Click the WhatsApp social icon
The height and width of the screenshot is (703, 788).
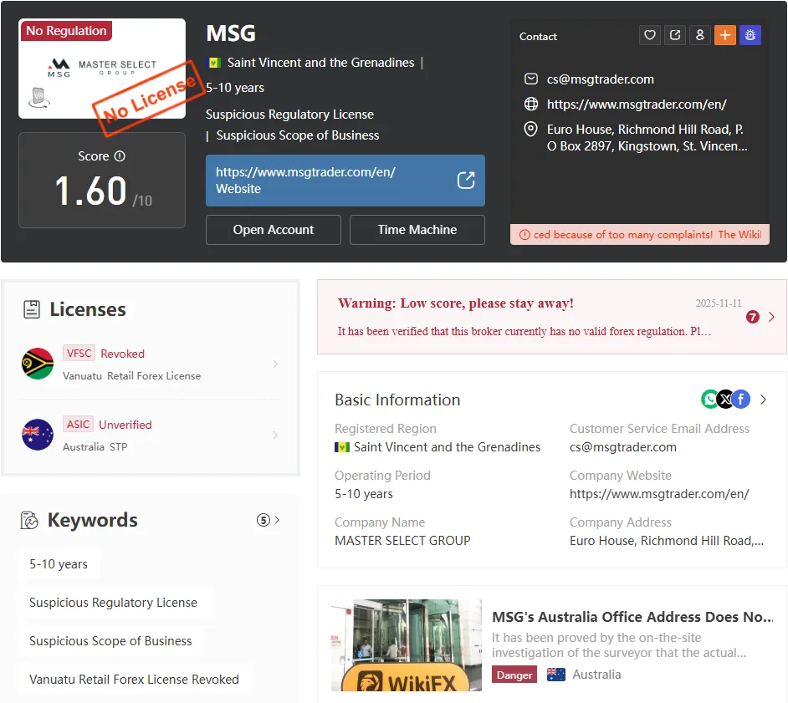[709, 400]
